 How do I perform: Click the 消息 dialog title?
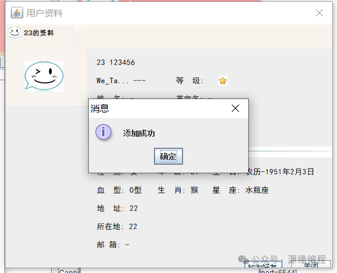[100, 108]
